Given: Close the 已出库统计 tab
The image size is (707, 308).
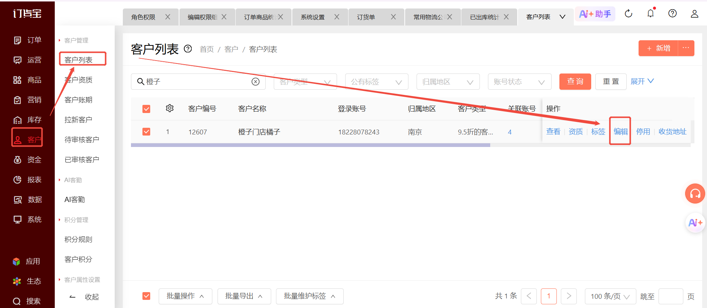Looking at the screenshot, I should click(x=506, y=17).
